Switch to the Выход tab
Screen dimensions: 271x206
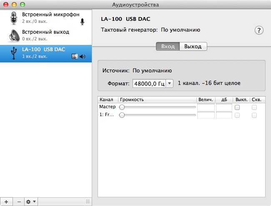pyautogui.click(x=193, y=47)
